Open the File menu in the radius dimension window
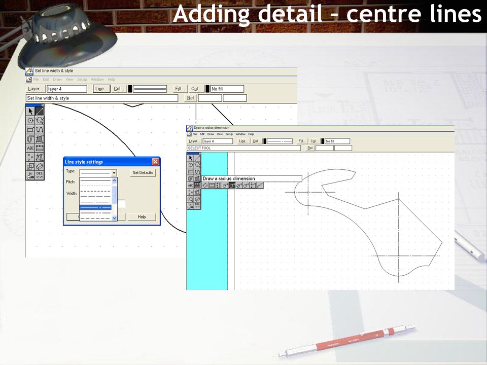Screen dimensions: 487x365 tap(195, 134)
